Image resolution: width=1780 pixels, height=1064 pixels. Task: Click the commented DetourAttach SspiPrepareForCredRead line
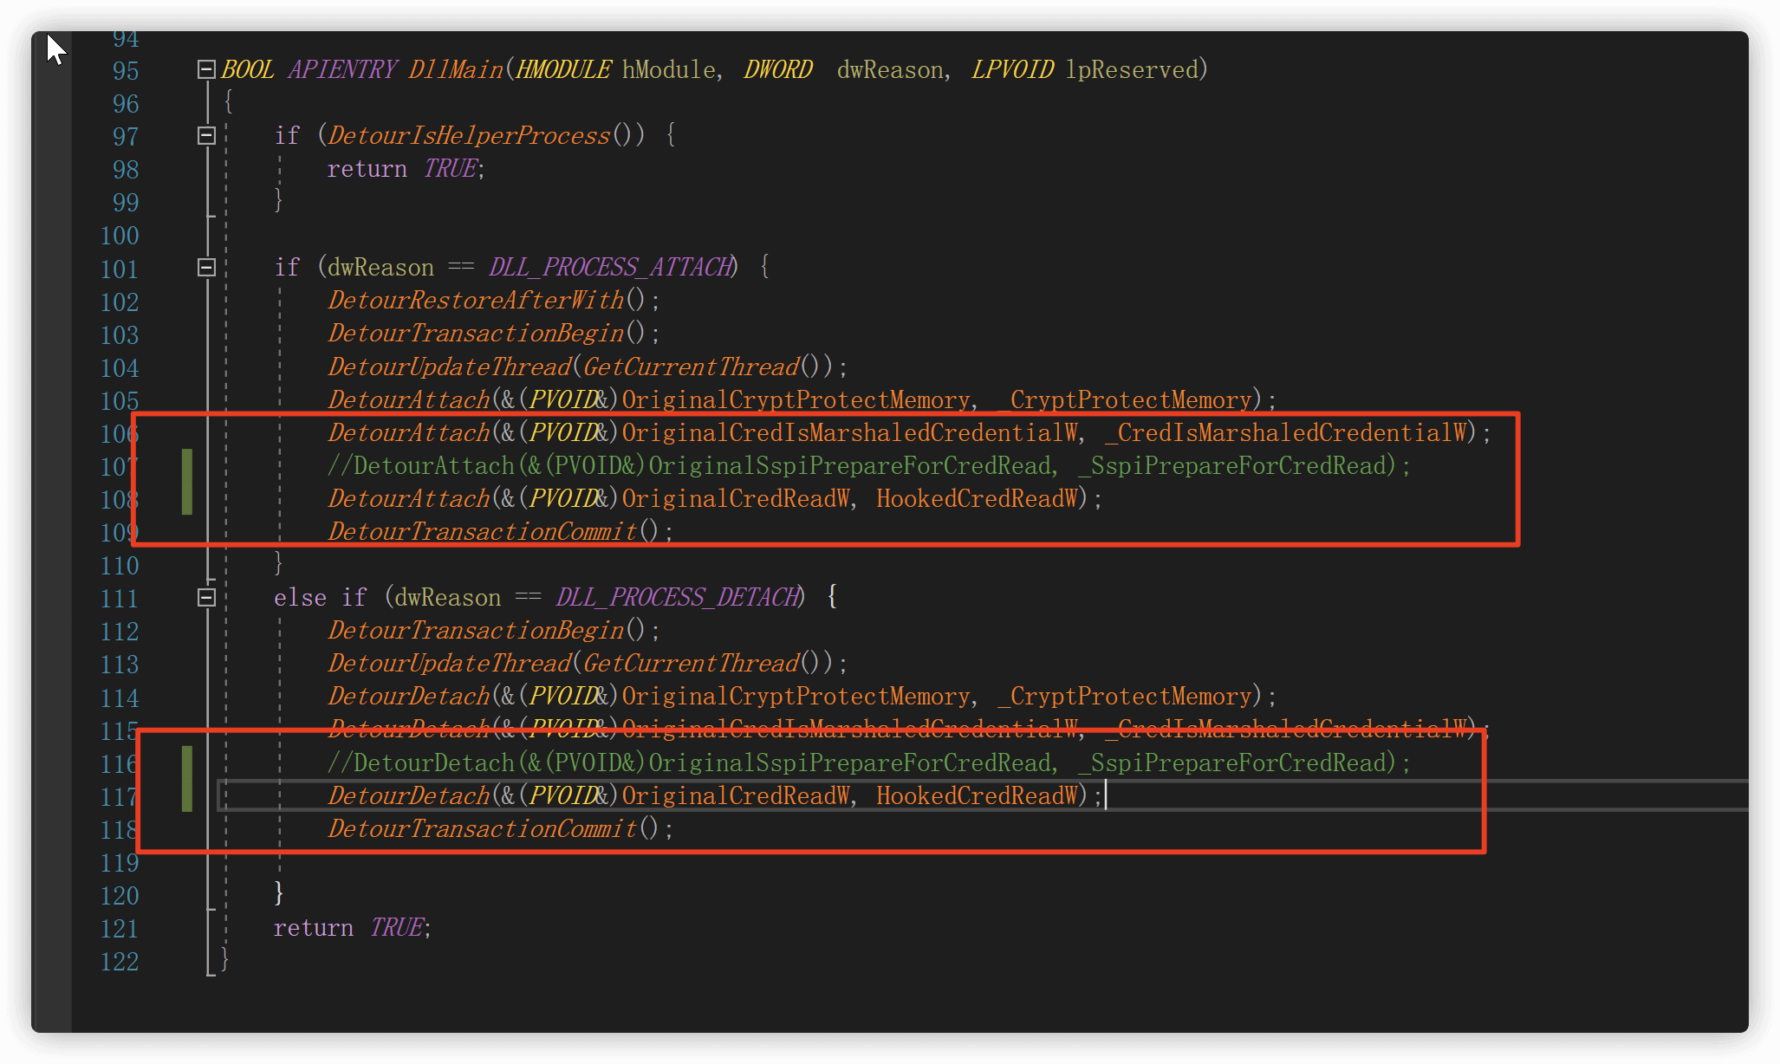(868, 466)
